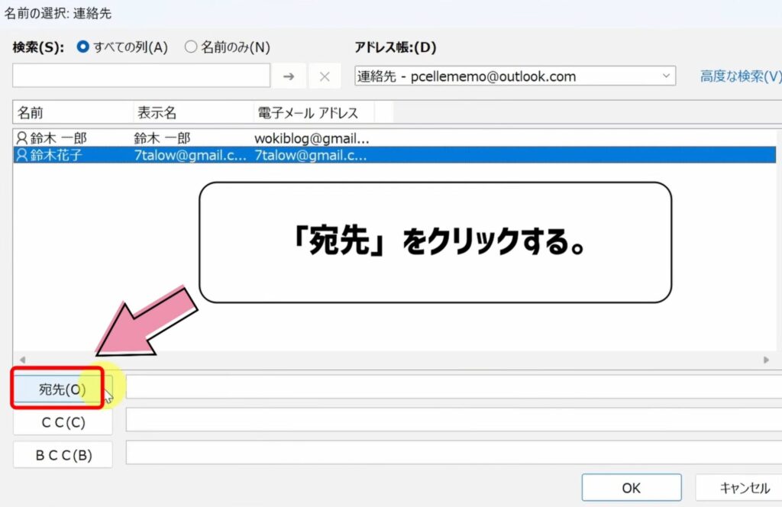Click the search text input field
This screenshot has height=507, width=782.
pyautogui.click(x=141, y=76)
